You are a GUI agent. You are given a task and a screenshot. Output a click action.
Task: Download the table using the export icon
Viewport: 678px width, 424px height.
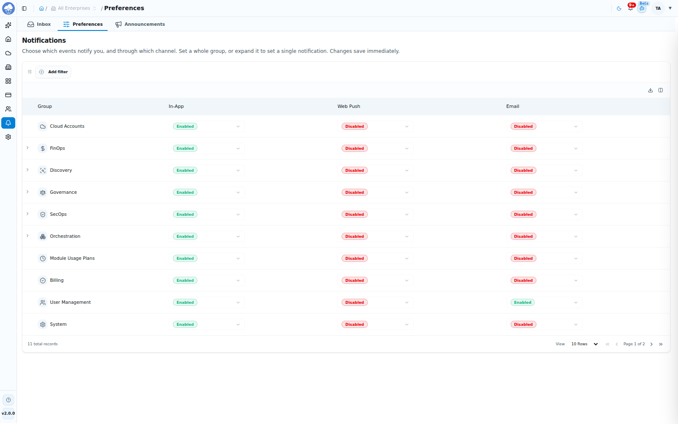click(650, 90)
